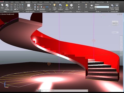Image resolution: width=124 pixels, height=93 pixels.
Task: Click the Create Camera icon
Action: pos(86,5)
